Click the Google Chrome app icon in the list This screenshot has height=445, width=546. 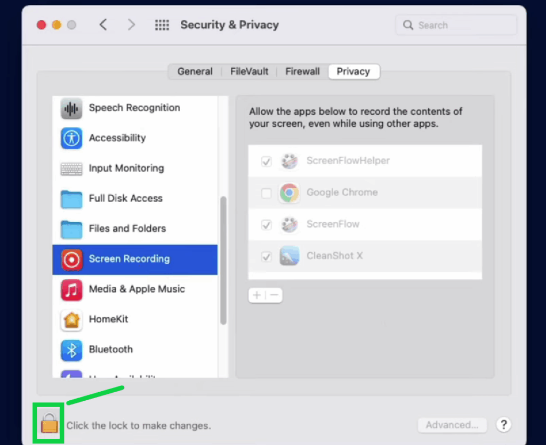tap(289, 193)
